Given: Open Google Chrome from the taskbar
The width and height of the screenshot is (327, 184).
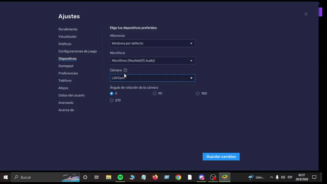Looking at the screenshot, I should [178, 177].
